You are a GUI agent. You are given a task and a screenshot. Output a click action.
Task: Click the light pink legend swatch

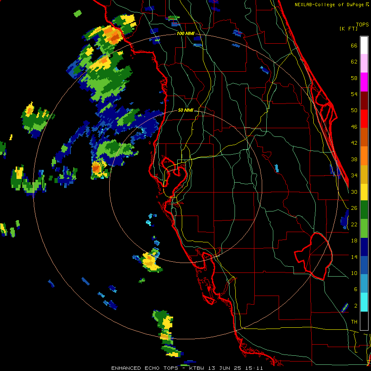pyautogui.click(x=364, y=63)
